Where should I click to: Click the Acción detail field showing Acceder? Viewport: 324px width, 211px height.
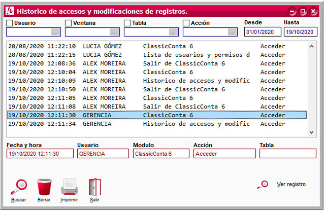point(224,154)
